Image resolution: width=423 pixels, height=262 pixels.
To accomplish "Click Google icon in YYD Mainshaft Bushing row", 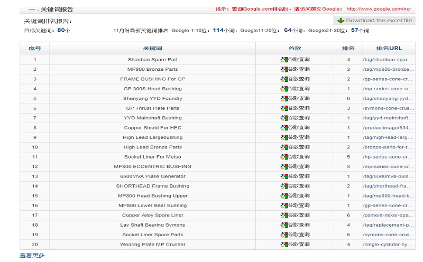I will (284, 118).
